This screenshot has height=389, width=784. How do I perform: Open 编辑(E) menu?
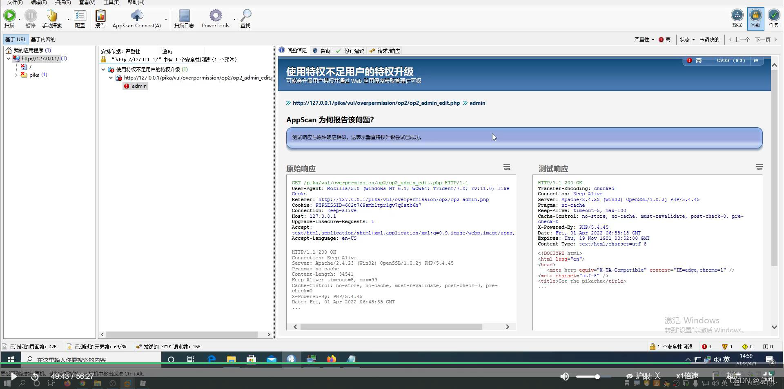[39, 2]
